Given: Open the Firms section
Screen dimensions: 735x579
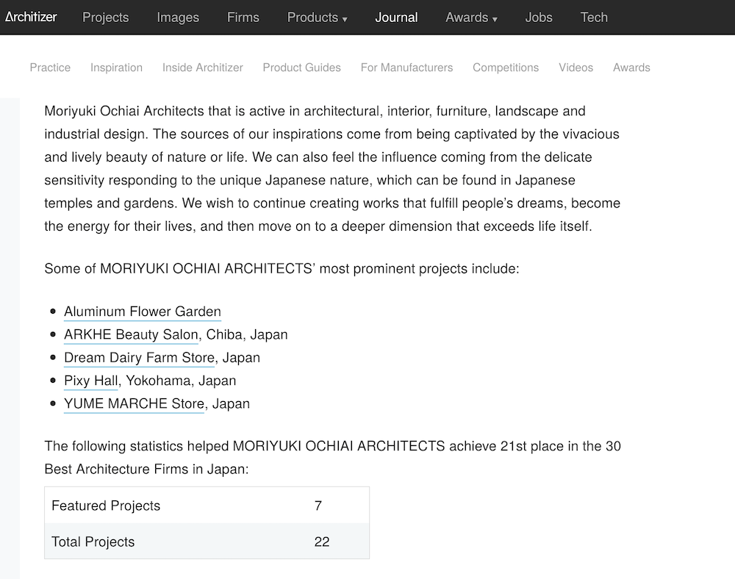Looking at the screenshot, I should click(243, 18).
